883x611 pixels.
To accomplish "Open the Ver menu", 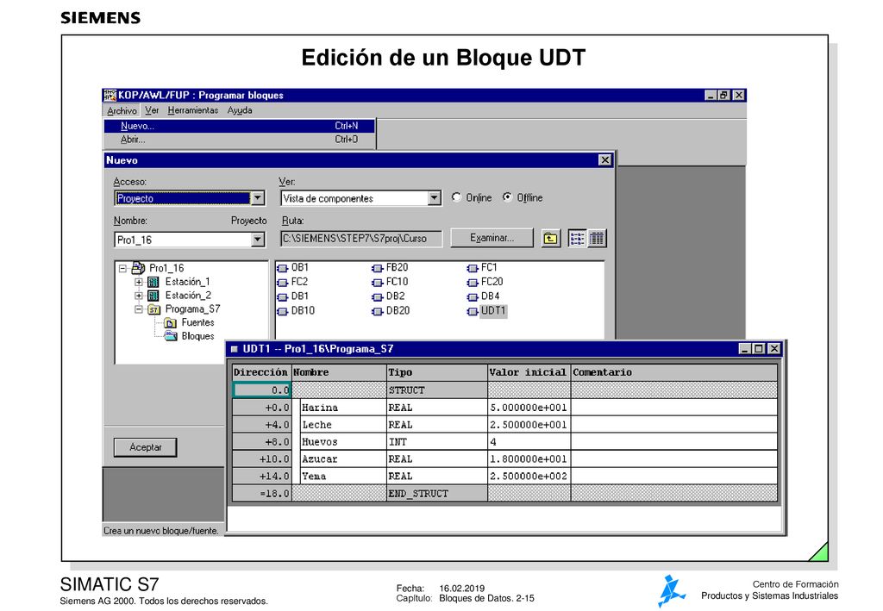I will 152,111.
